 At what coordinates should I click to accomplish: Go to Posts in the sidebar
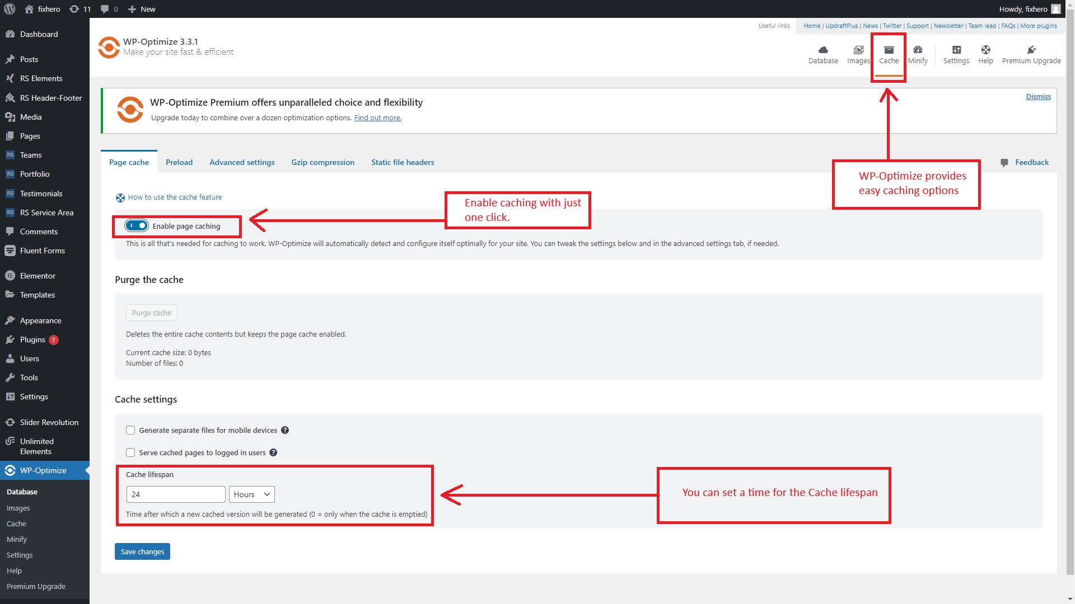(x=45, y=59)
